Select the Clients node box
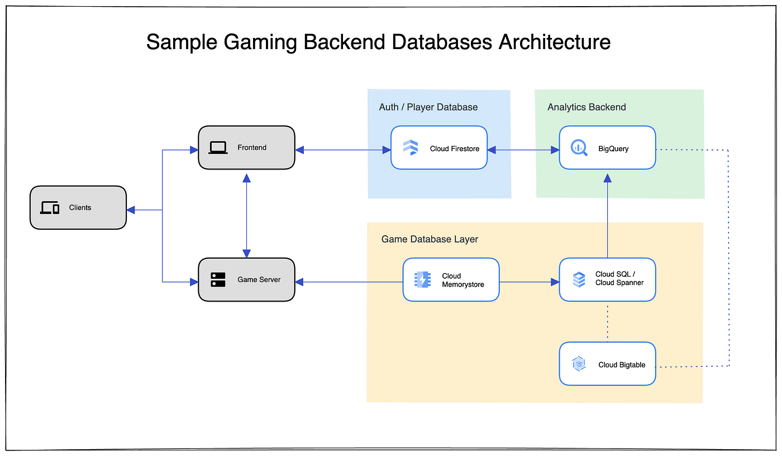This screenshot has height=456, width=782. click(78, 207)
